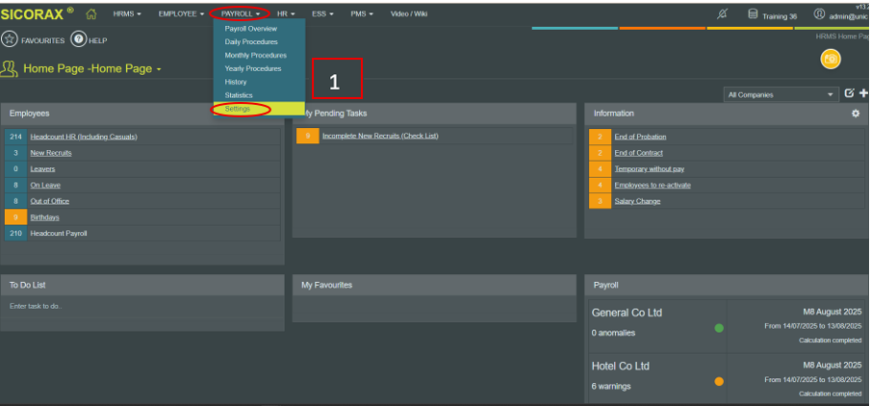Click the Training 36 database icon

(x=753, y=14)
